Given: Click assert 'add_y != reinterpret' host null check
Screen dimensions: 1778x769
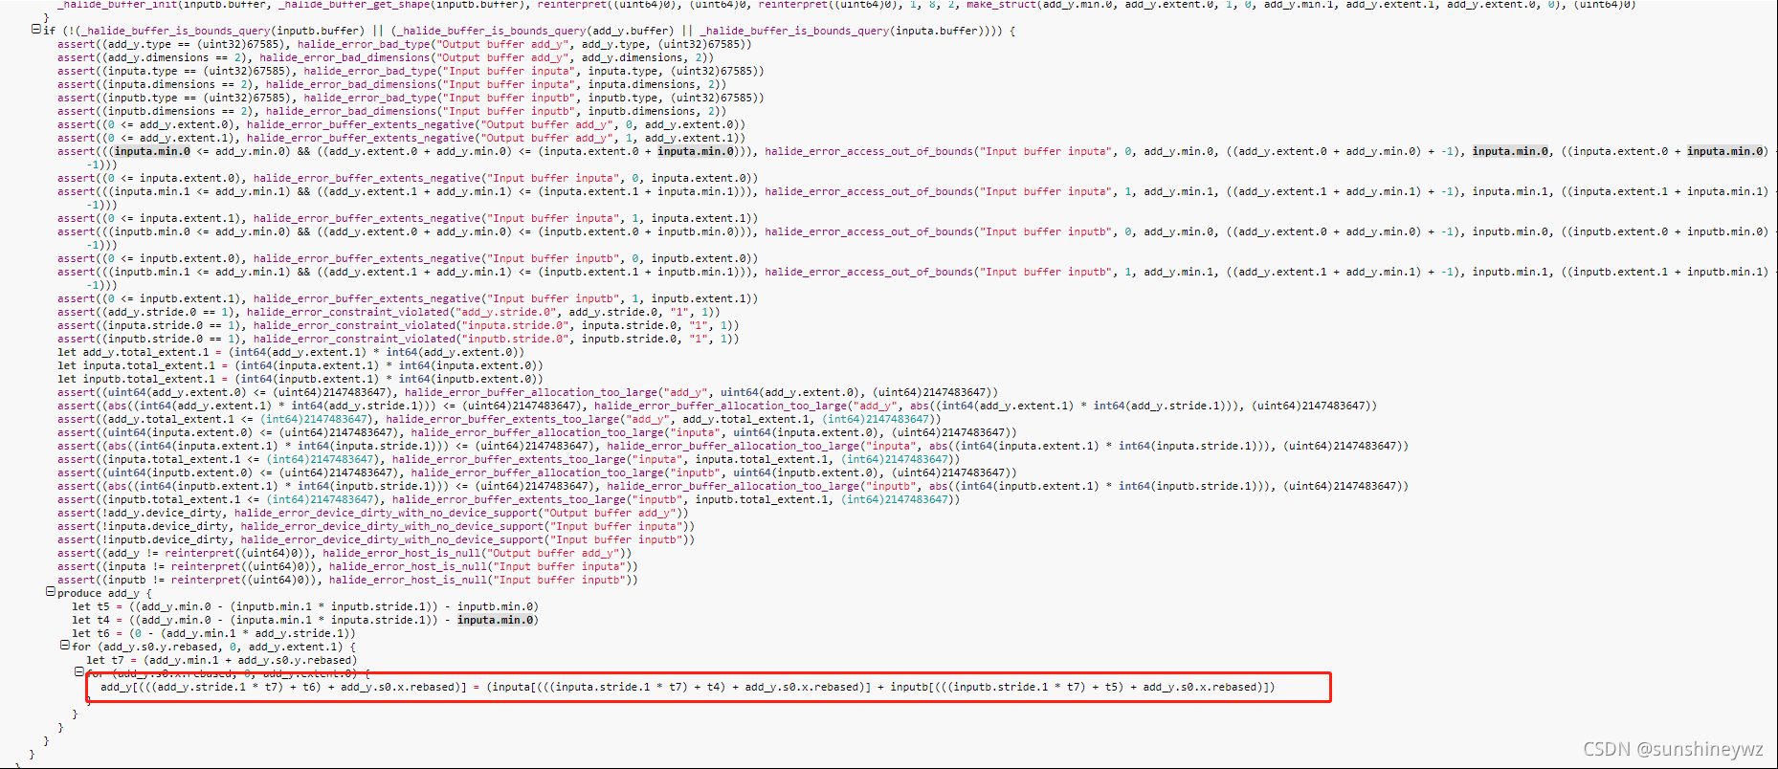Looking at the screenshot, I should pos(344,553).
